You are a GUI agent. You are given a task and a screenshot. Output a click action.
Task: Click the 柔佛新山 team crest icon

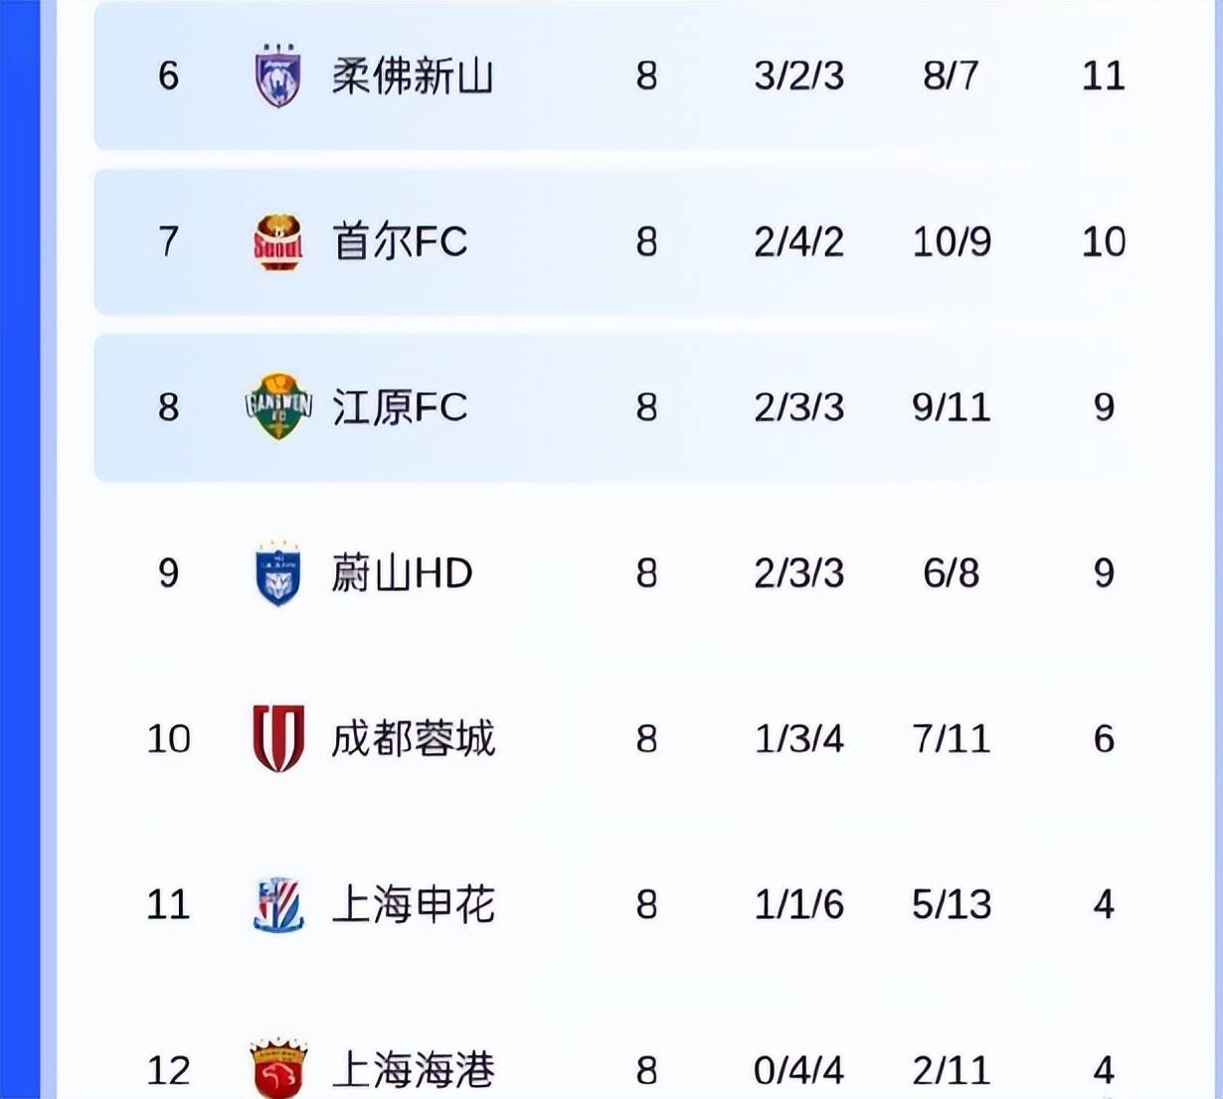[x=277, y=76]
